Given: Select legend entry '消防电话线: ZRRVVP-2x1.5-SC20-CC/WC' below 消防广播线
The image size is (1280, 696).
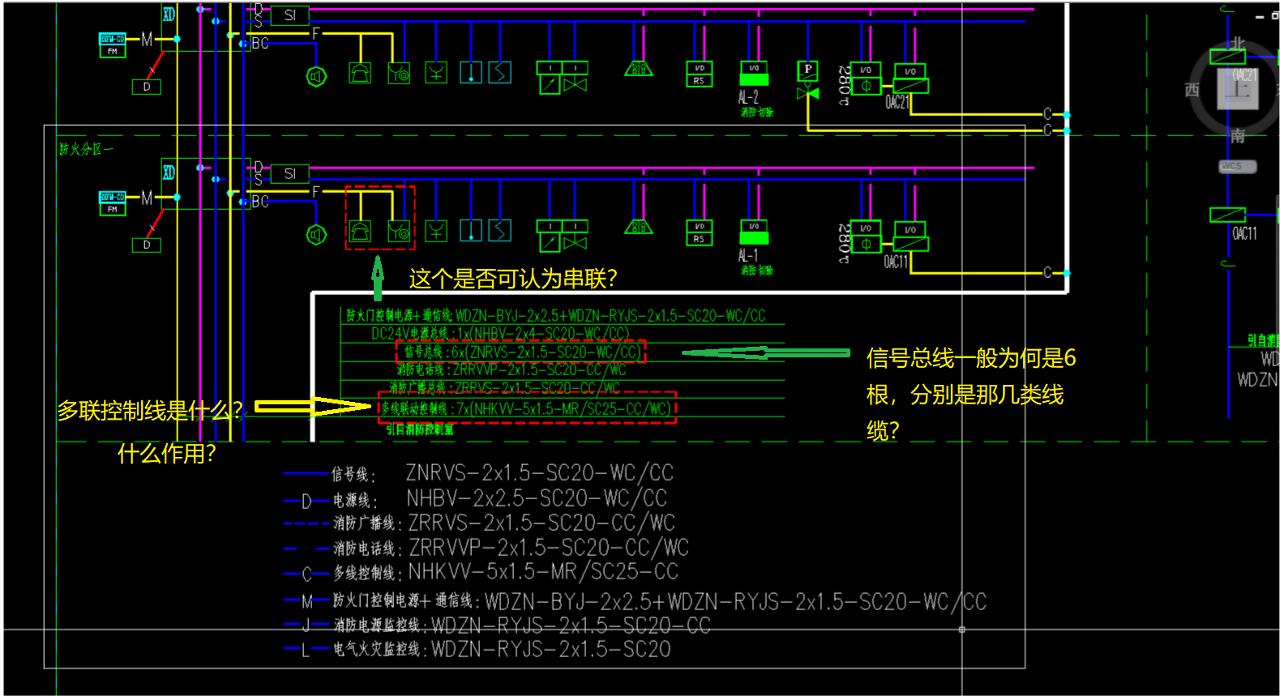Looking at the screenshot, I should coord(486,548).
